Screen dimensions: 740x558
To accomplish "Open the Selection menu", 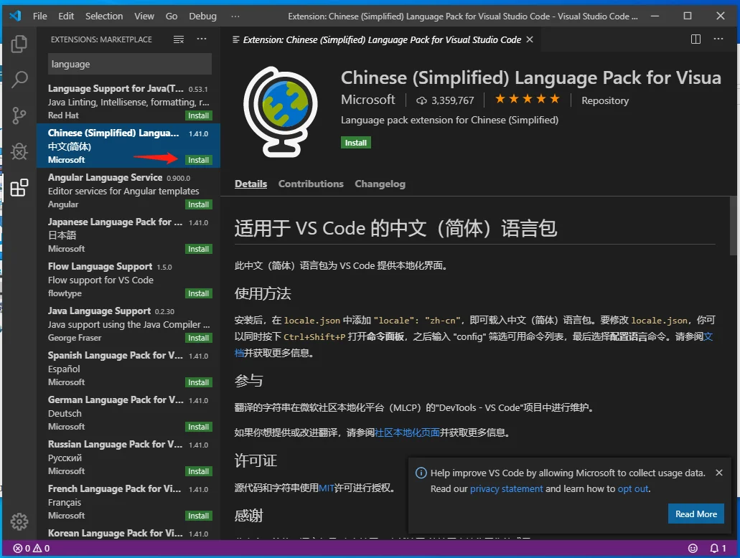I will (104, 16).
